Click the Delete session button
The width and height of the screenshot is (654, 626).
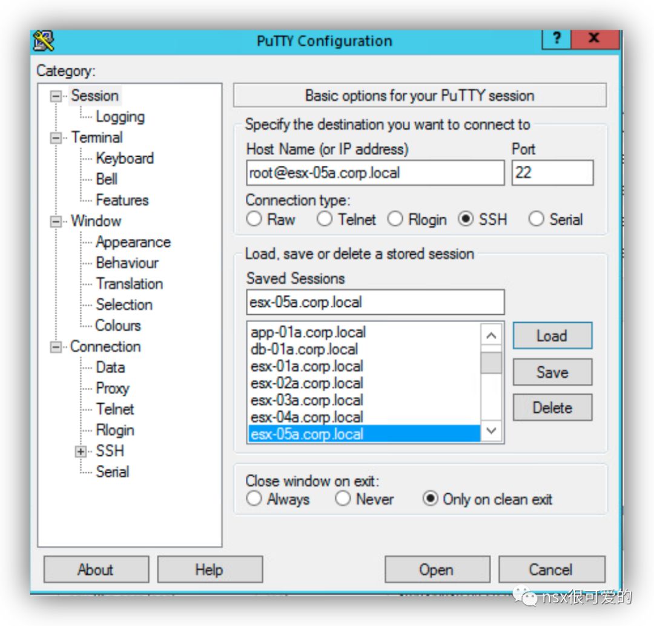click(x=552, y=407)
